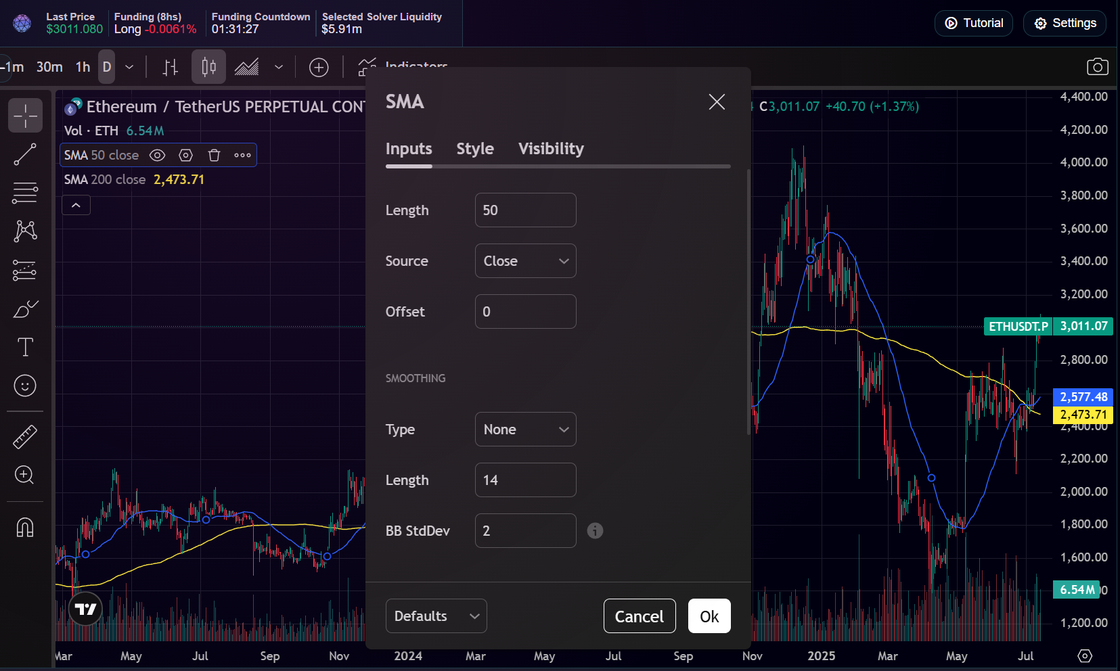Open the Defaults dropdown
The height and width of the screenshot is (671, 1120).
[436, 616]
